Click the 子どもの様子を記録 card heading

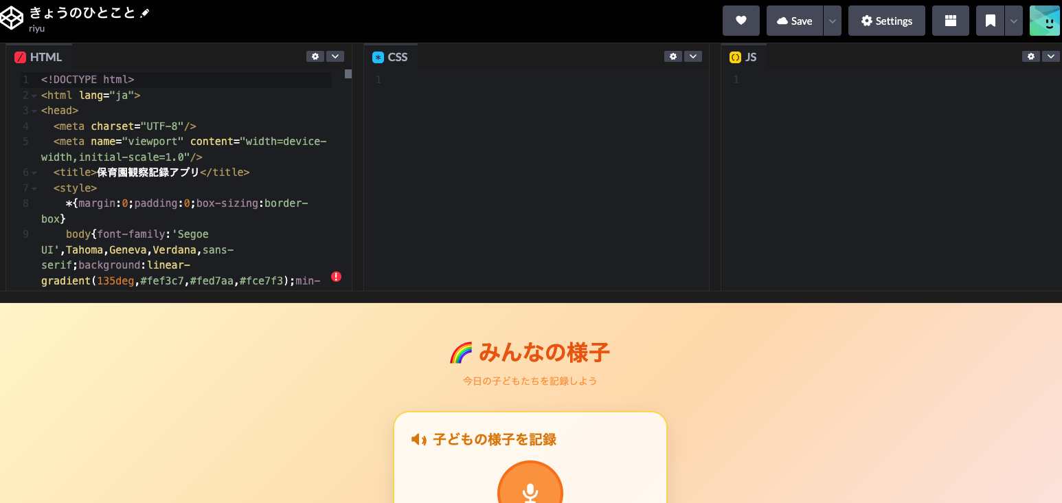pos(495,440)
